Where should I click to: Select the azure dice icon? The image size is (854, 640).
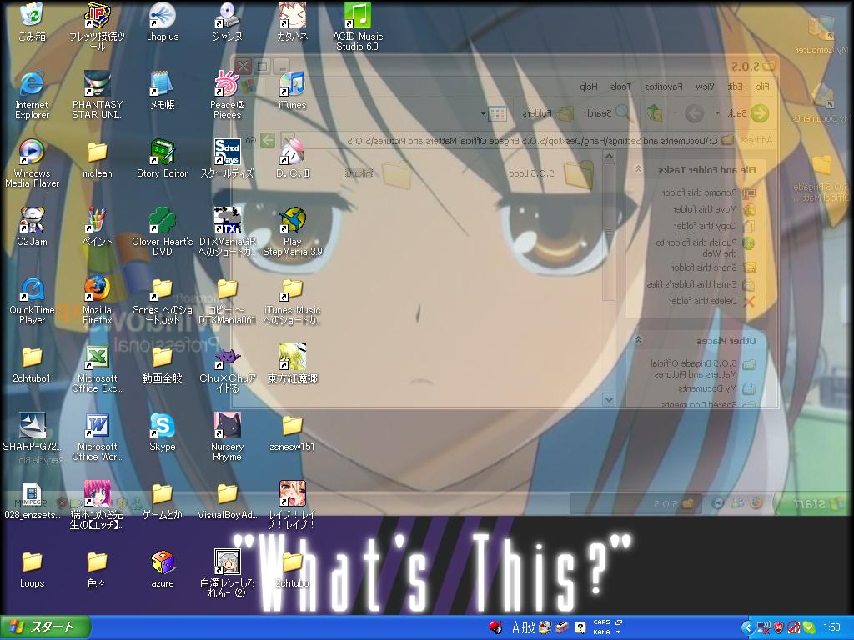coord(163,569)
